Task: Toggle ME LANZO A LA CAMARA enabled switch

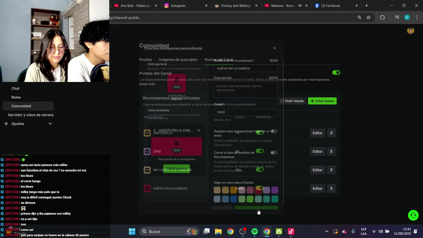Action: click(x=260, y=170)
